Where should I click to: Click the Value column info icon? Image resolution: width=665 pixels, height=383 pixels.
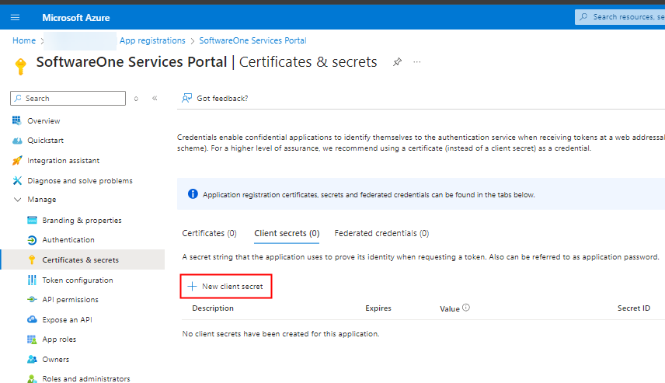pos(466,308)
